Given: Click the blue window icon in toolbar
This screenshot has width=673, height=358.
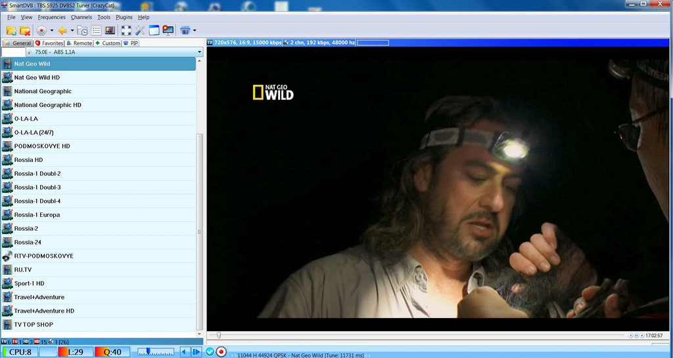Looking at the screenshot, I should (154, 30).
